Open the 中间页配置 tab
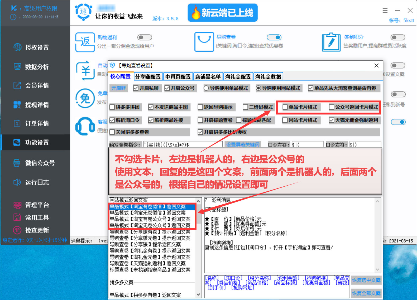 [178, 76]
